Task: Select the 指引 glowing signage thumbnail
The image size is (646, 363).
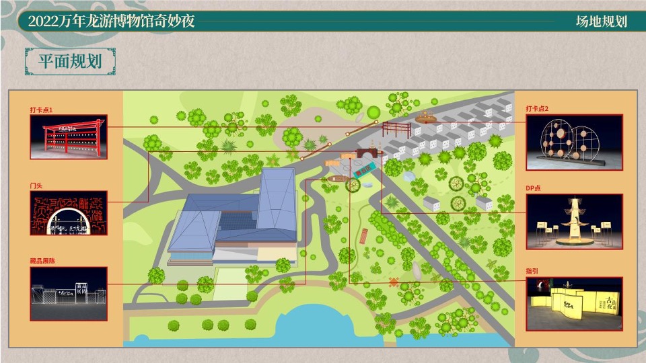Action: tap(574, 303)
